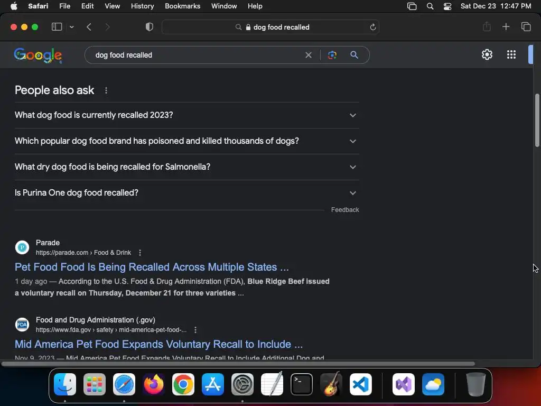Open the Apple menu
Viewport: 541px width, 406px height.
tap(14, 6)
